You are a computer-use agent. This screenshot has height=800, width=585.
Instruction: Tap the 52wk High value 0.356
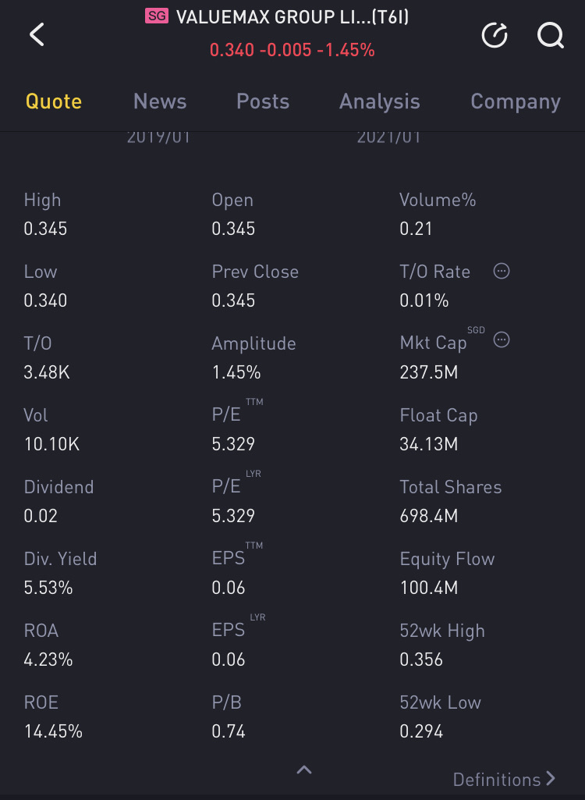pyautogui.click(x=421, y=660)
